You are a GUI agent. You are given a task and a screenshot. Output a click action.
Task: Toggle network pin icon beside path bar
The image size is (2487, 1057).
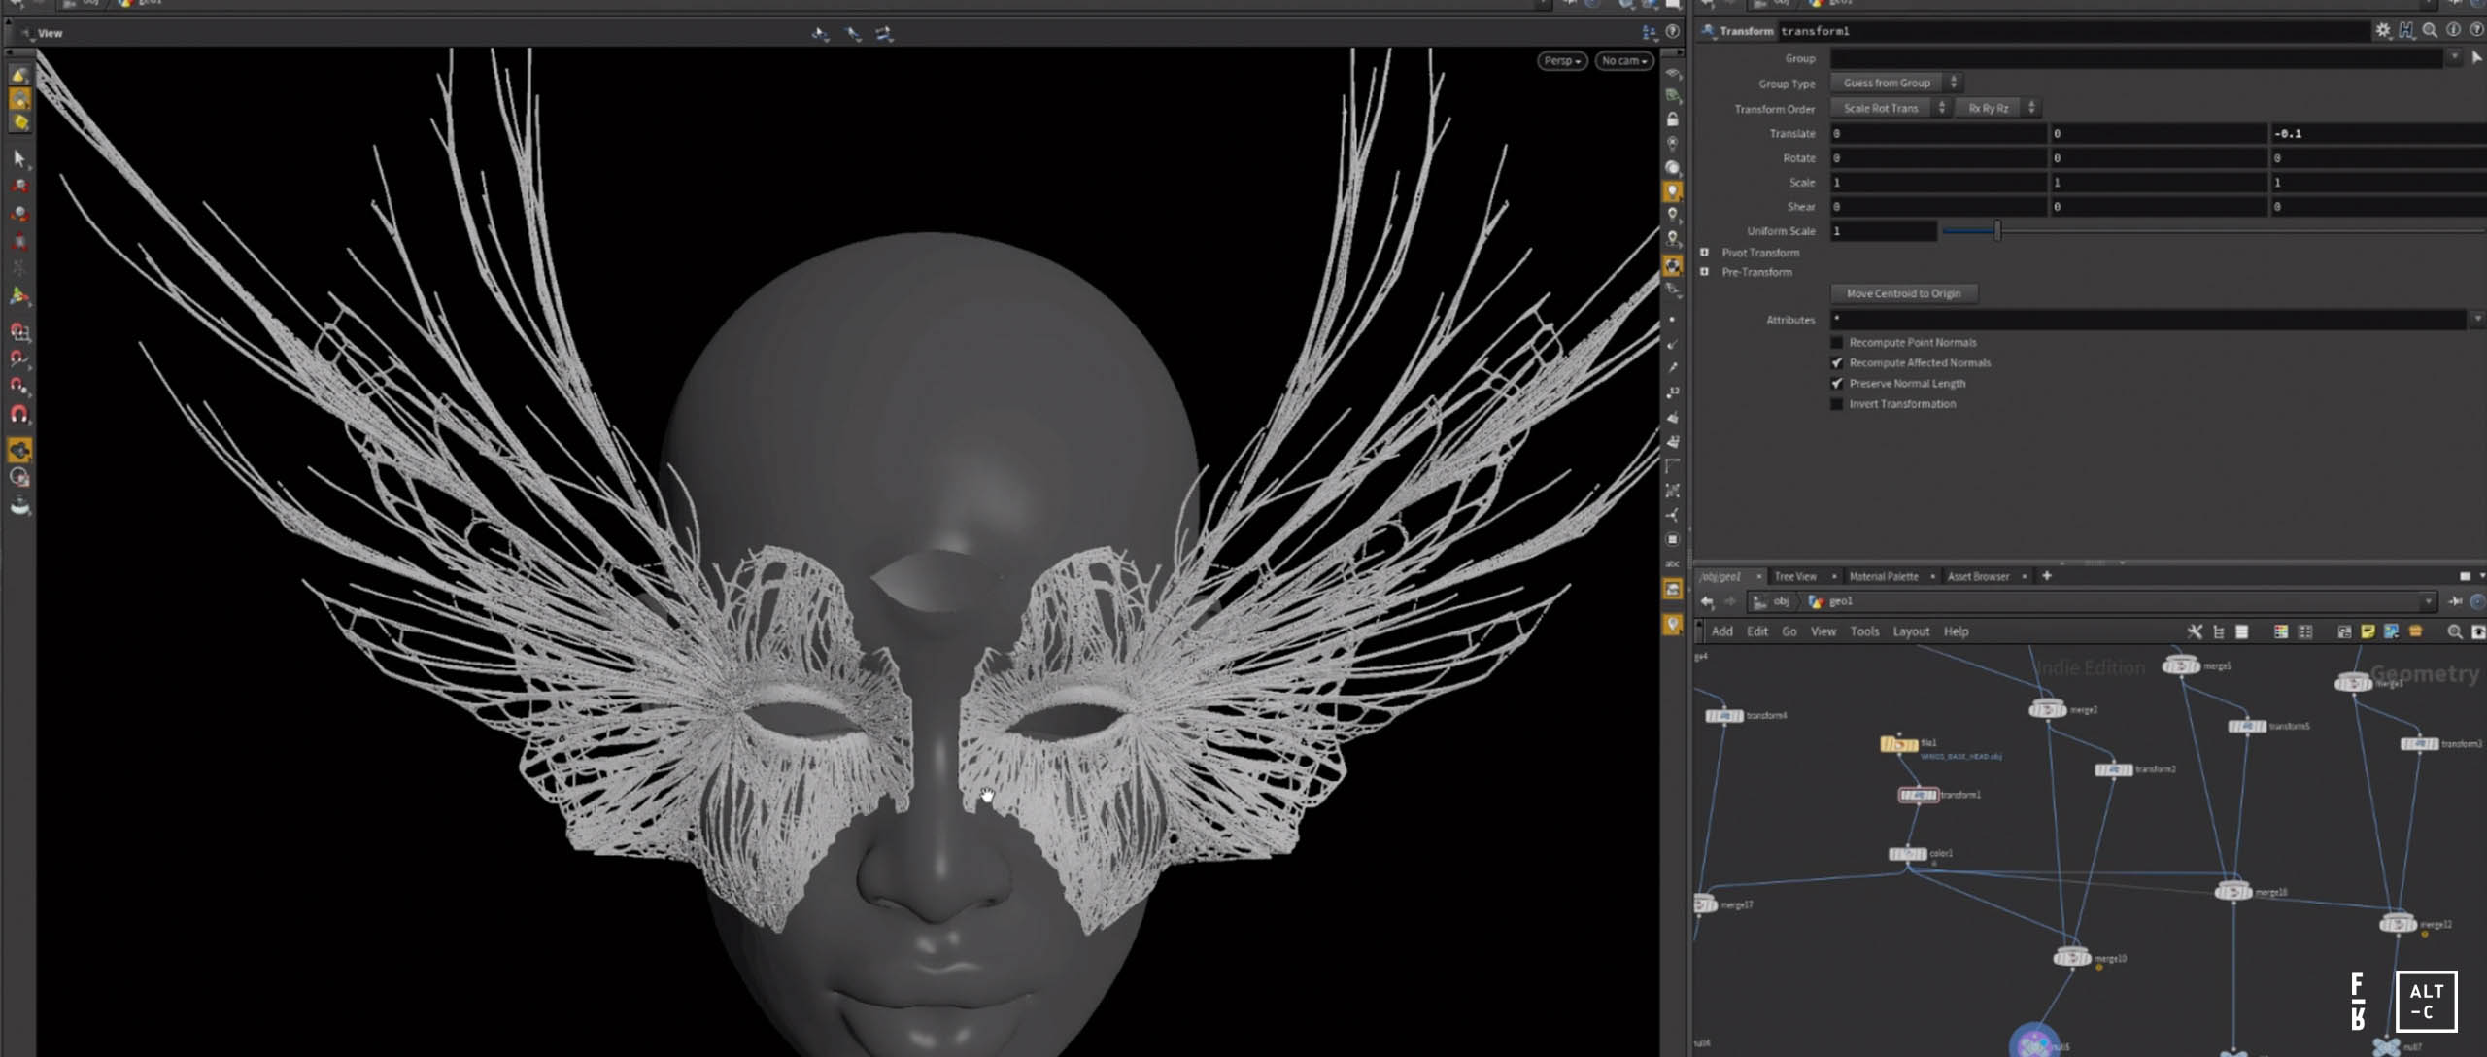click(2457, 602)
